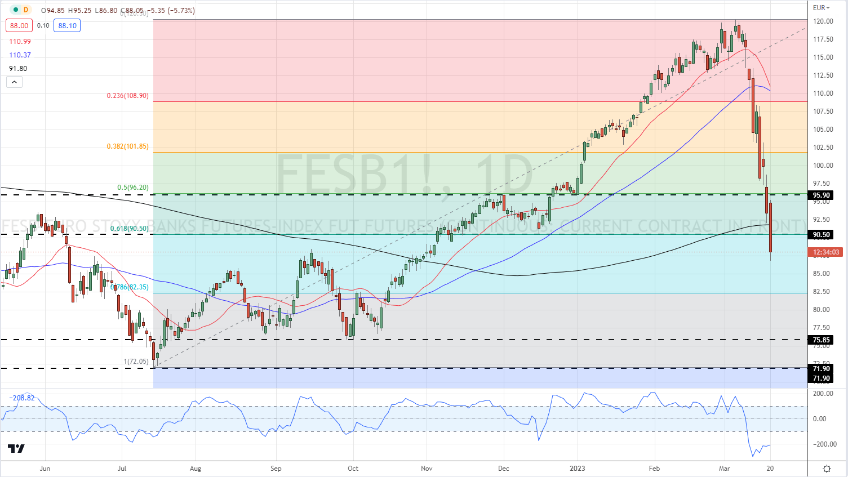This screenshot has height=477, width=848.
Task: Click the 95.90 price label on axis
Action: (x=821, y=195)
